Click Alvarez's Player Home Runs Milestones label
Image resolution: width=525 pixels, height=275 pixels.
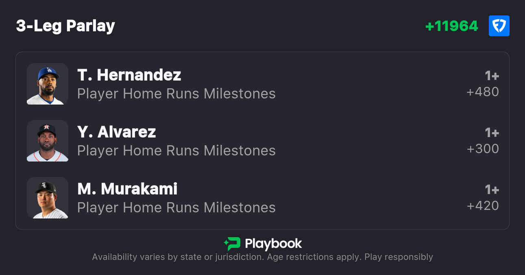(x=176, y=151)
